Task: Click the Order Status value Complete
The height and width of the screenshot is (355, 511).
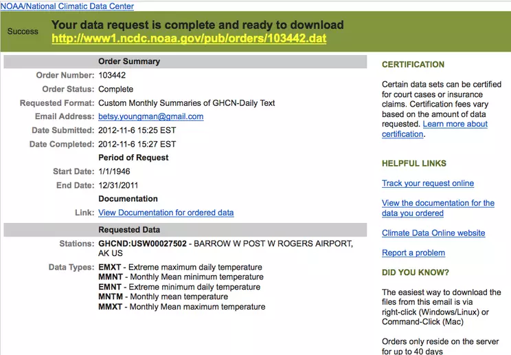Action: (x=115, y=89)
